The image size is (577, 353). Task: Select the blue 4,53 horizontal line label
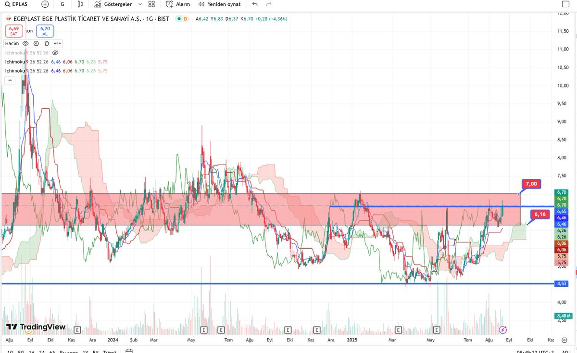coord(561,283)
